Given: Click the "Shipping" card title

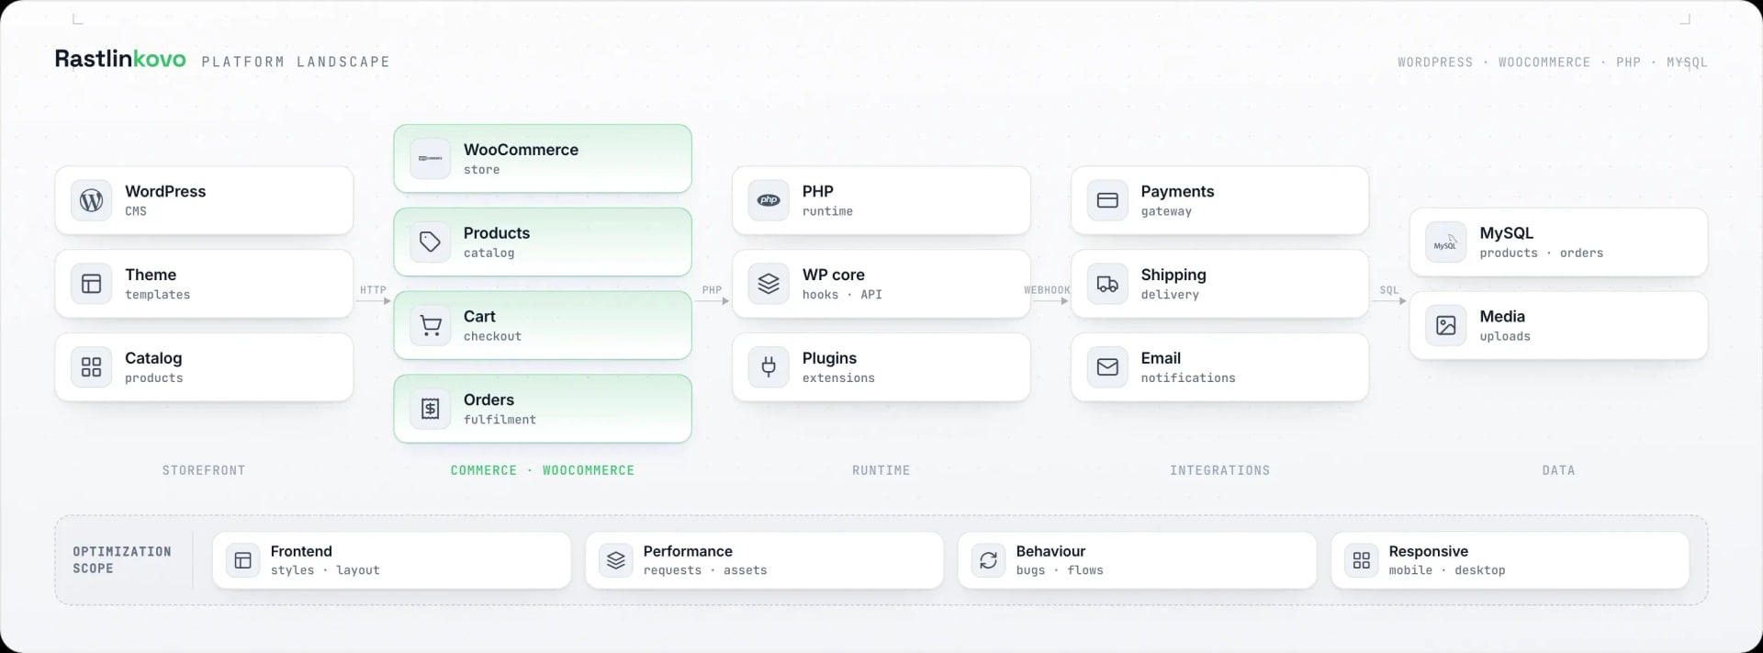Looking at the screenshot, I should point(1173,275).
